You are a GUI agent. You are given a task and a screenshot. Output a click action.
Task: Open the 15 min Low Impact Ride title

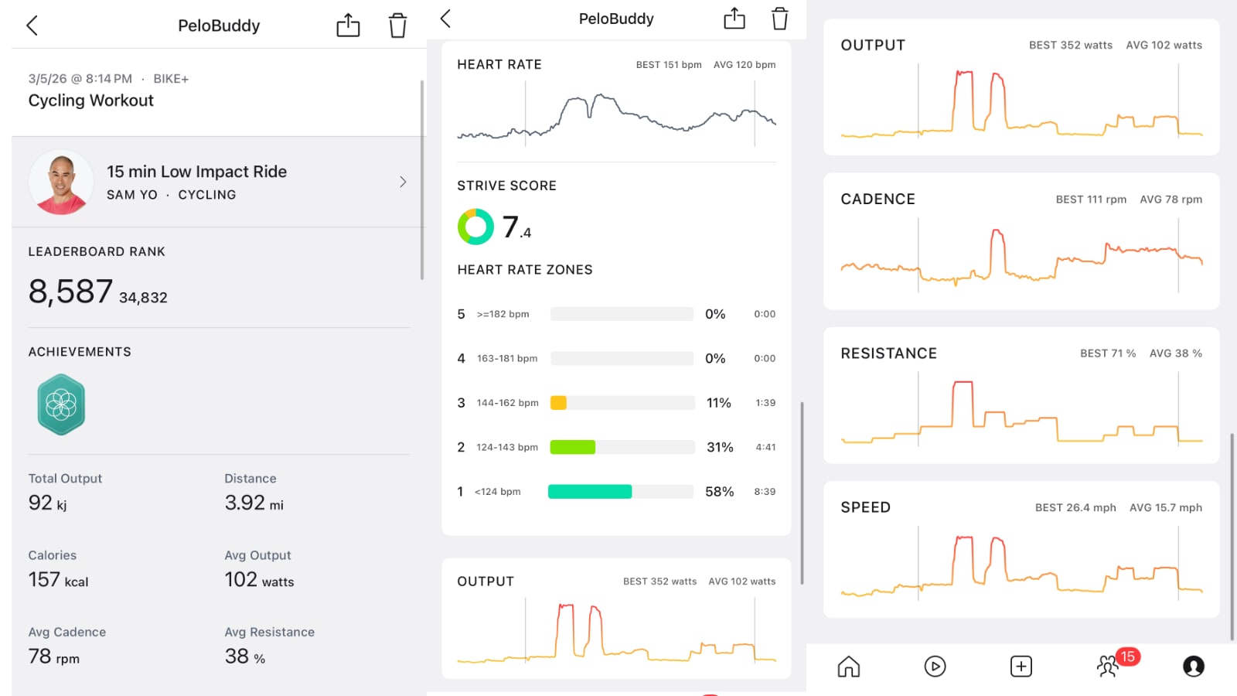pyautogui.click(x=196, y=172)
